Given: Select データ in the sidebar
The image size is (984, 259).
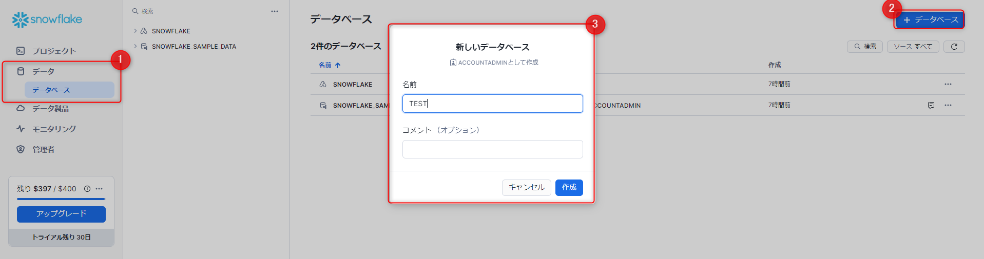Looking at the screenshot, I should (x=44, y=71).
